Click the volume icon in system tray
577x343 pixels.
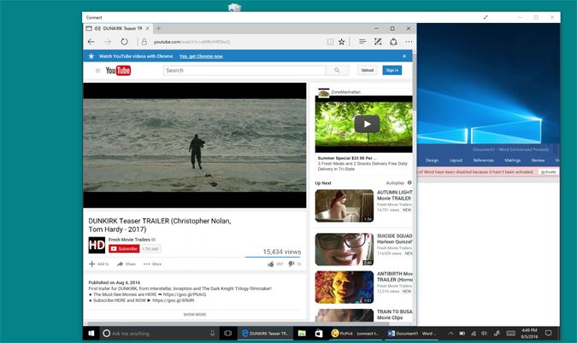point(484,334)
